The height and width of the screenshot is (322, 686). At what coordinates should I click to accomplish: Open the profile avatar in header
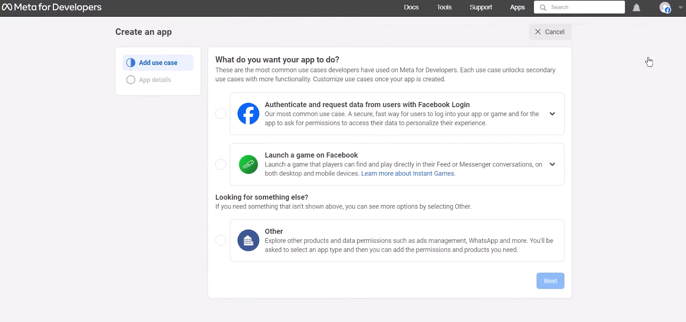665,7
